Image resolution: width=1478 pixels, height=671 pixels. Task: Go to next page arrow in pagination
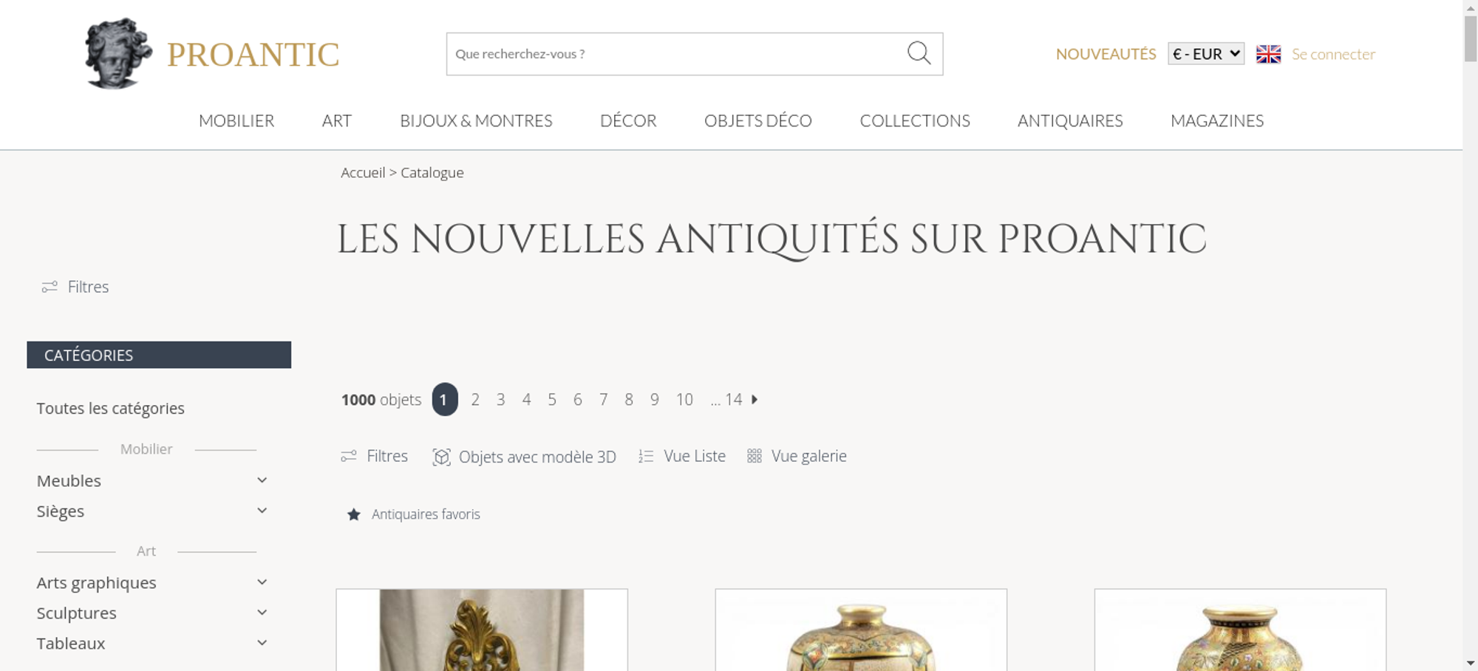coord(755,399)
